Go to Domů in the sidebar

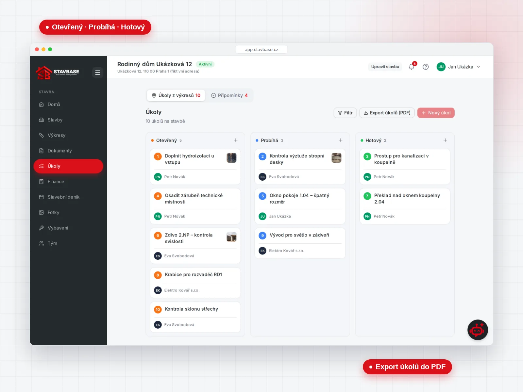click(x=68, y=105)
